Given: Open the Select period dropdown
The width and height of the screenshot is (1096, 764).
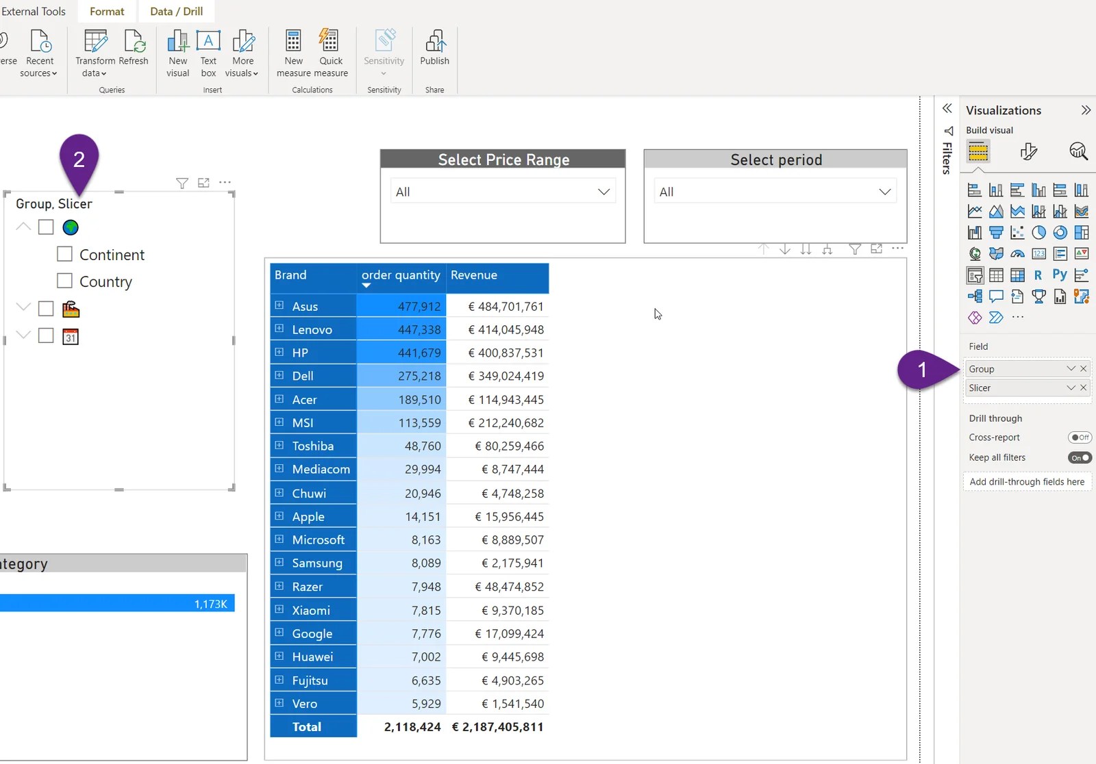Looking at the screenshot, I should pos(884,191).
